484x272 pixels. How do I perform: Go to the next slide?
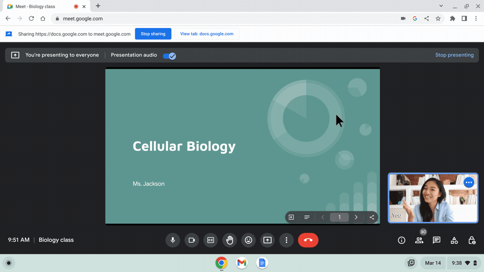coord(356,217)
